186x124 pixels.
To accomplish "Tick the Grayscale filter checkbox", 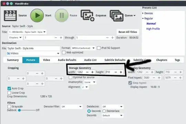I will 9,106.
